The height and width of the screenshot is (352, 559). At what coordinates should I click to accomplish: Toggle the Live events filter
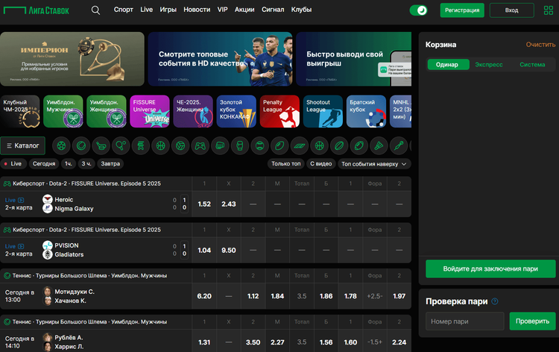coord(13,163)
